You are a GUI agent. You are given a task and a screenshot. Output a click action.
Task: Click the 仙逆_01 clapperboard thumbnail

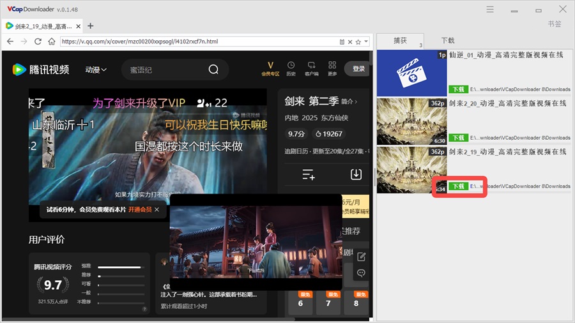412,73
